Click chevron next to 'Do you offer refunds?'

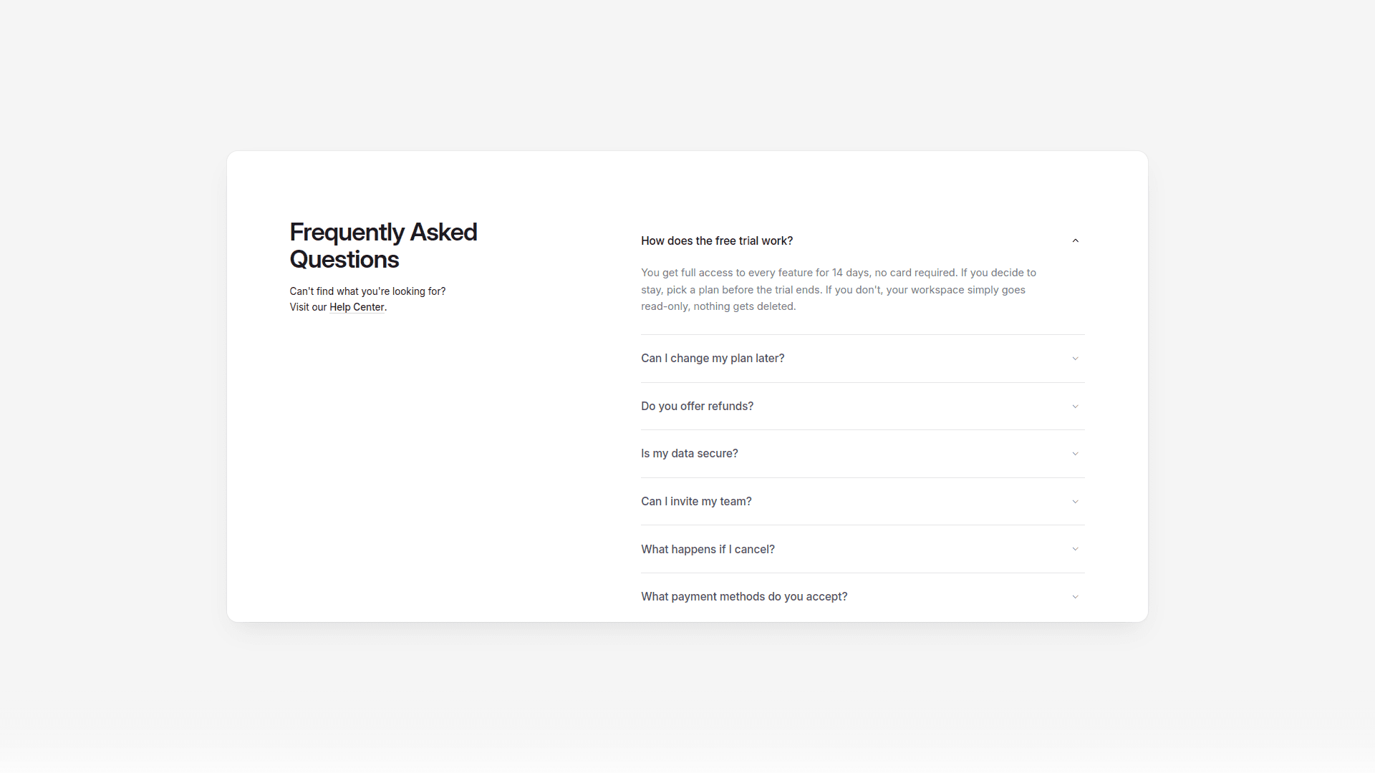pos(1075,407)
